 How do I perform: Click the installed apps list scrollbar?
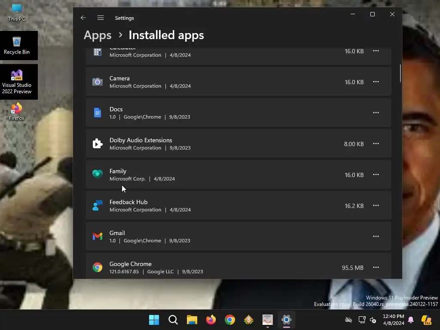pyautogui.click(x=400, y=73)
